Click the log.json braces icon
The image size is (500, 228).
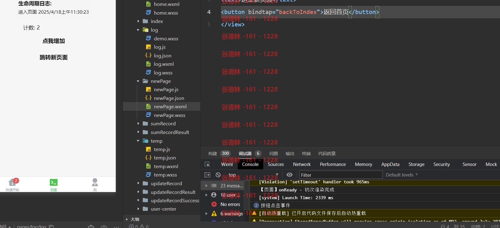click(148, 56)
